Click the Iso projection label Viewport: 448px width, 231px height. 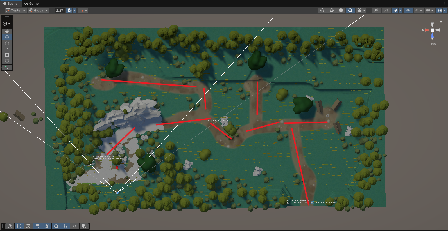(432, 44)
